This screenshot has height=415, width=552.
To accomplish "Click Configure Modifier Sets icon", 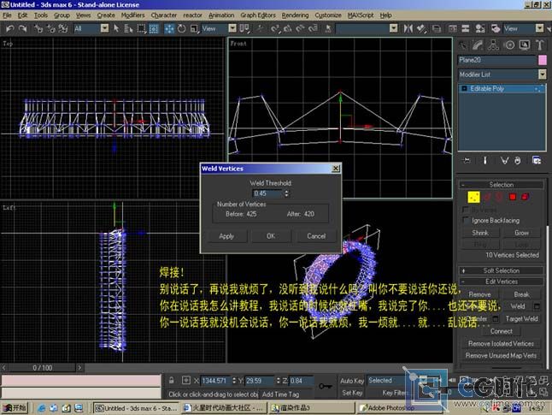I will [x=537, y=161].
